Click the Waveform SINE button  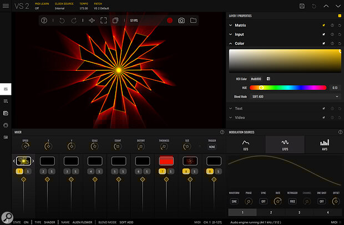(235, 201)
